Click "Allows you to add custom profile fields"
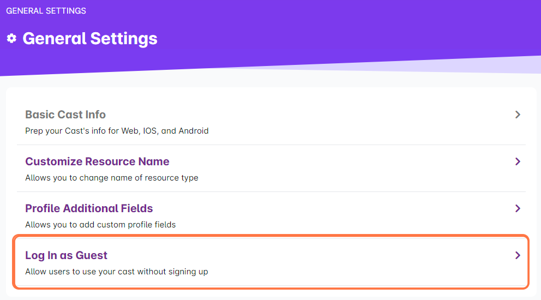Image resolution: width=541 pixels, height=300 pixels. [100, 225]
